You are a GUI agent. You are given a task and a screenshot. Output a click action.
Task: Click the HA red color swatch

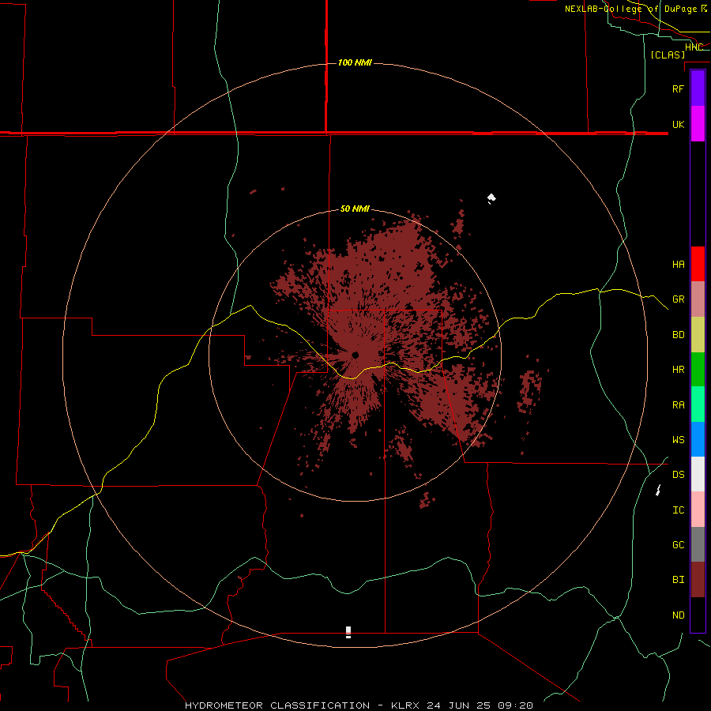coord(698,264)
